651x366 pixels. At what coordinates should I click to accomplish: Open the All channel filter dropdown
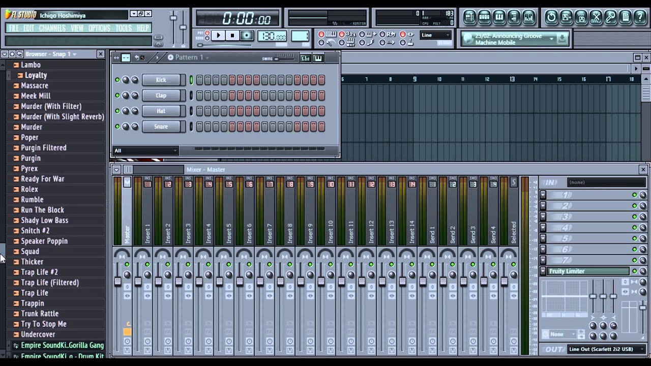coord(145,151)
